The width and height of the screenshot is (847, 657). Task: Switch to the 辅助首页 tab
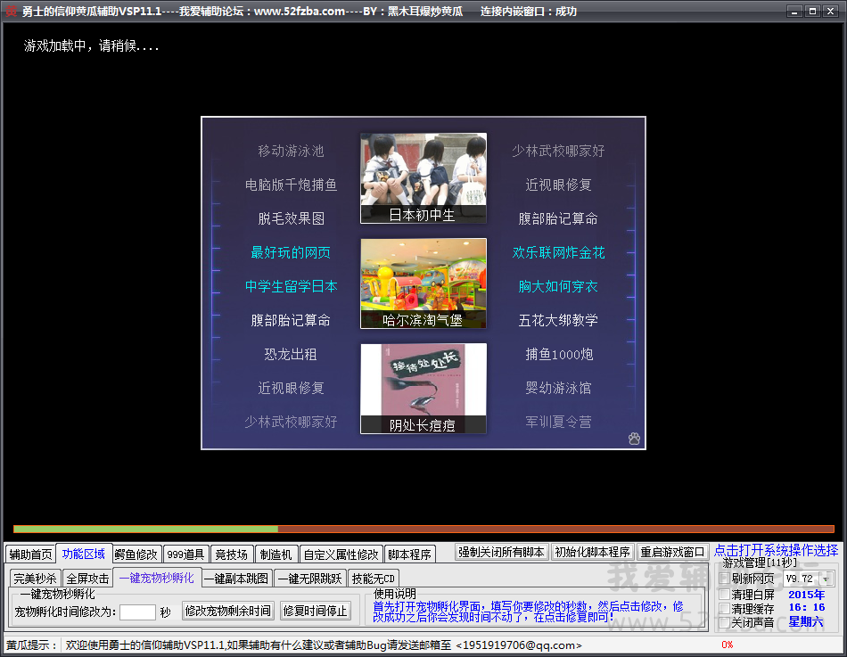pyautogui.click(x=30, y=554)
